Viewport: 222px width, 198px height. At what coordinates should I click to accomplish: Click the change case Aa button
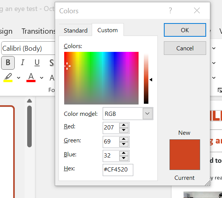[x=52, y=78]
